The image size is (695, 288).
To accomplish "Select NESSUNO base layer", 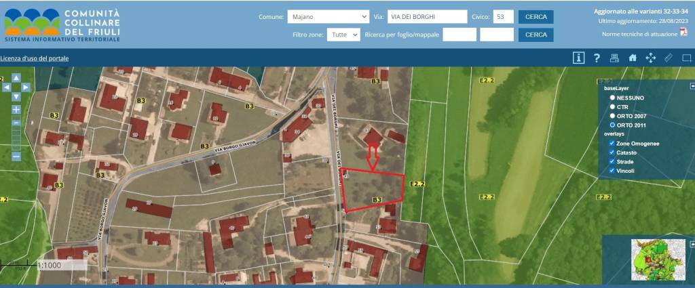I will pos(612,98).
